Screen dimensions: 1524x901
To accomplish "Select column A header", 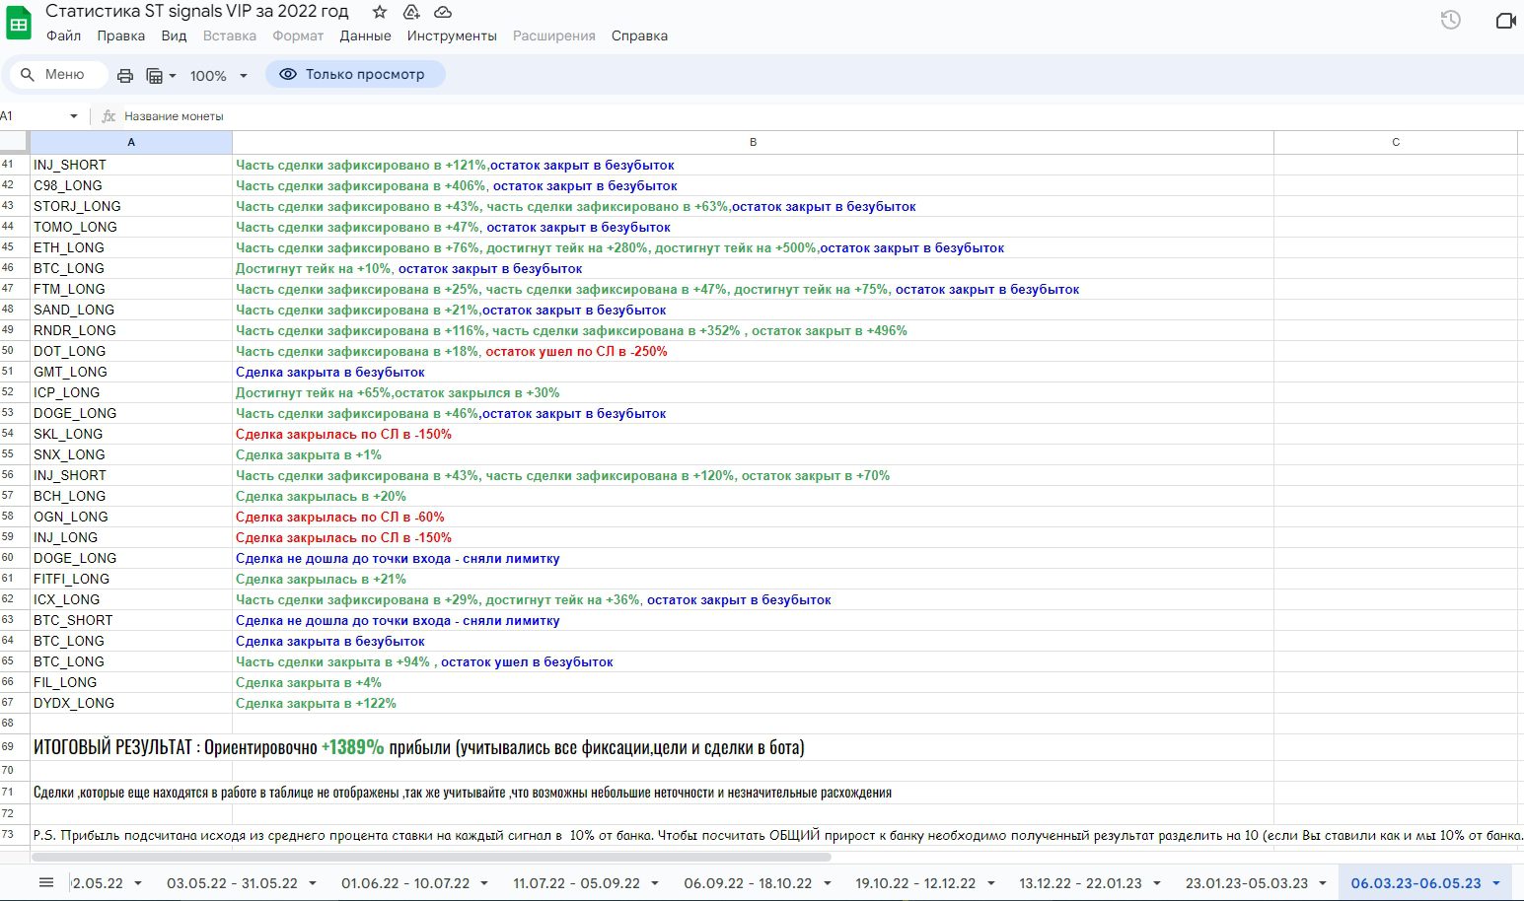I will pos(131,142).
